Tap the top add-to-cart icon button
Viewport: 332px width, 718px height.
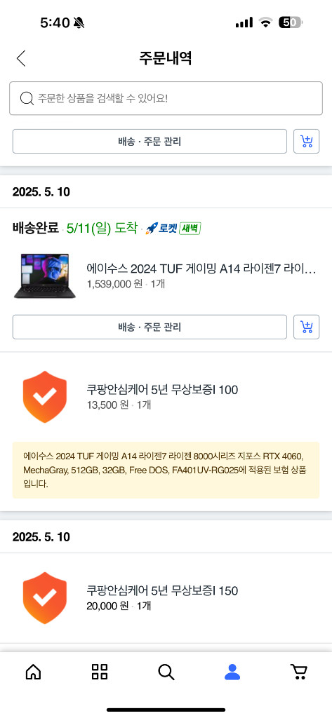click(x=306, y=142)
